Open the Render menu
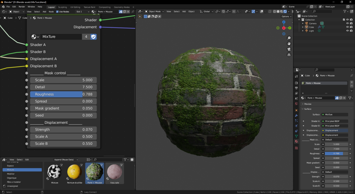 click(22, 7)
